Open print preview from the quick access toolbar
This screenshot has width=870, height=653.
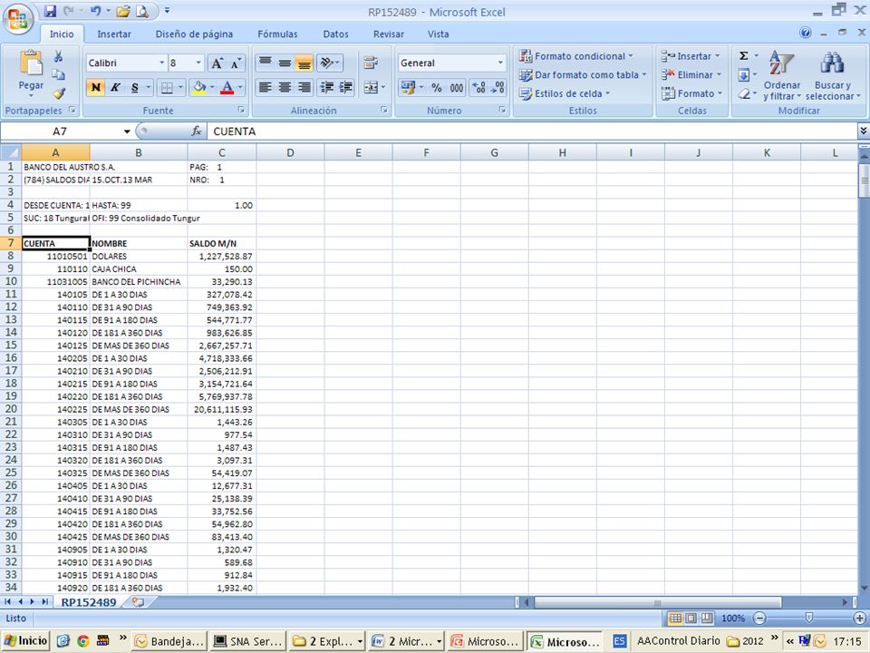tap(142, 11)
